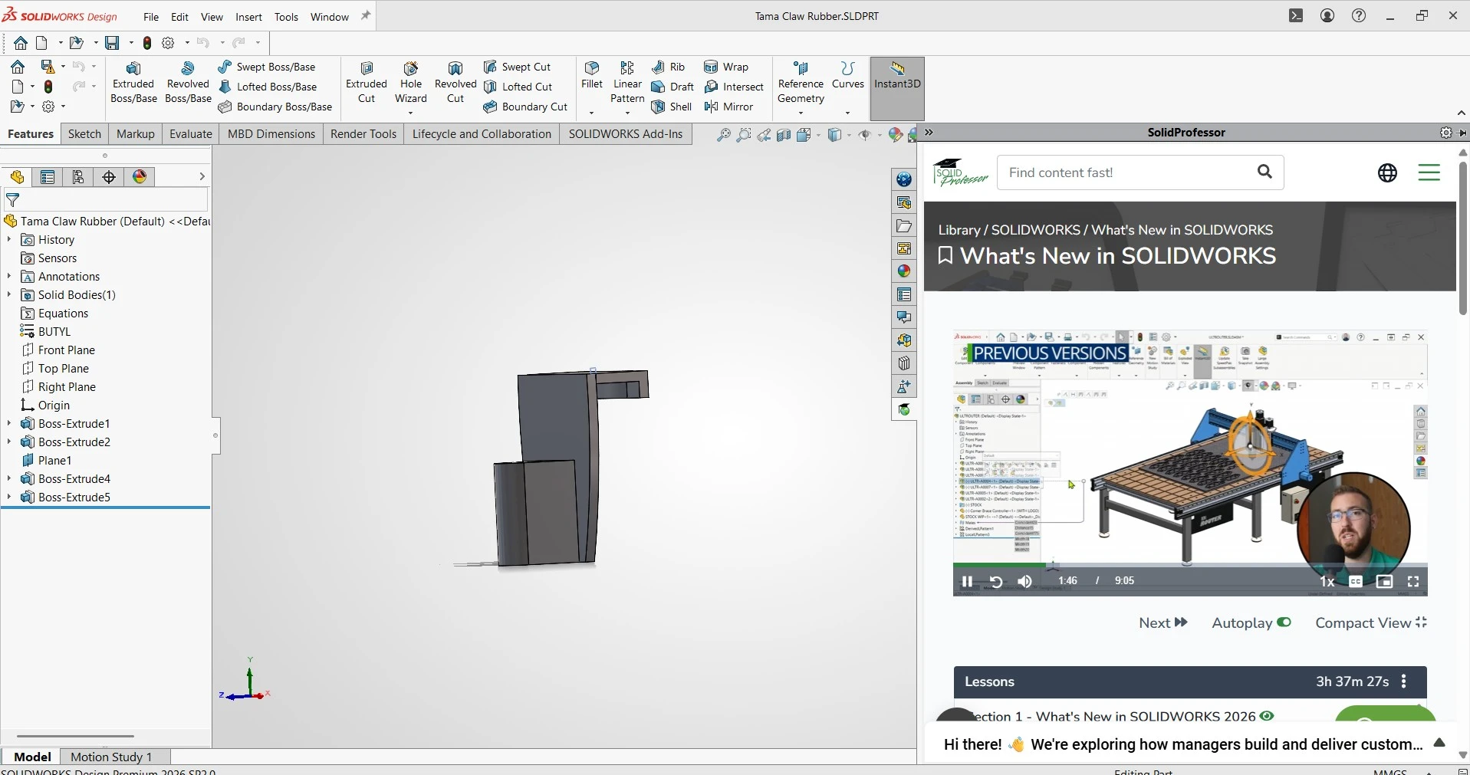Image resolution: width=1470 pixels, height=775 pixels.
Task: Choose Lofted Boss/Base feature
Action: pyautogui.click(x=268, y=87)
